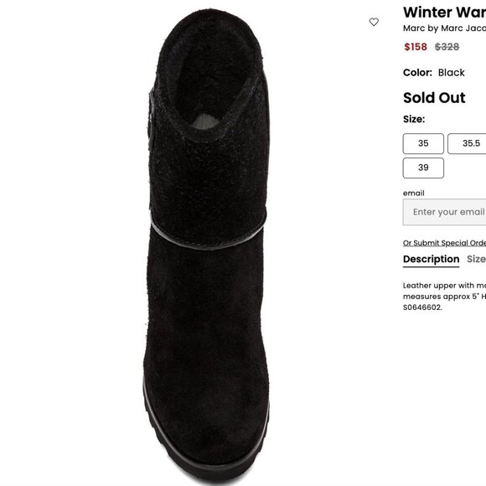Visit the Marc by Marc Jacobs brand link
The width and height of the screenshot is (486, 486).
(x=444, y=28)
